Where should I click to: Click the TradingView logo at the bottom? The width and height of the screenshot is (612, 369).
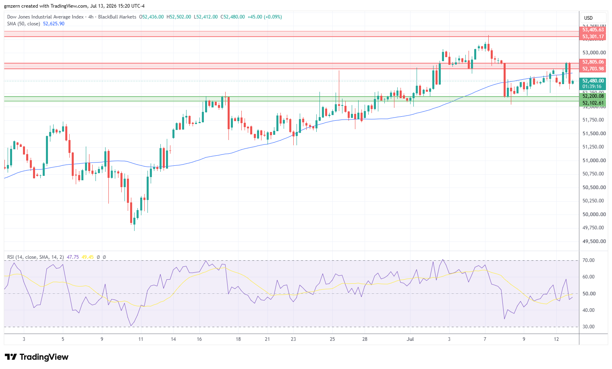(37, 357)
